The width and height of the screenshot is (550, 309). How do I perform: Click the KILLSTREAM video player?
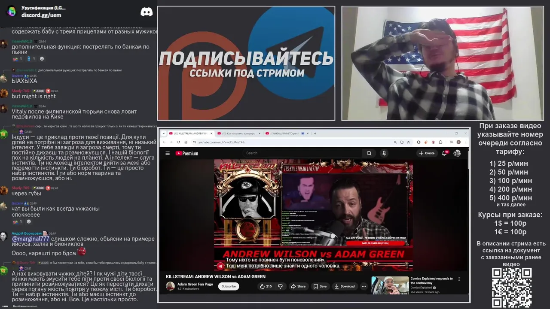coord(313,215)
